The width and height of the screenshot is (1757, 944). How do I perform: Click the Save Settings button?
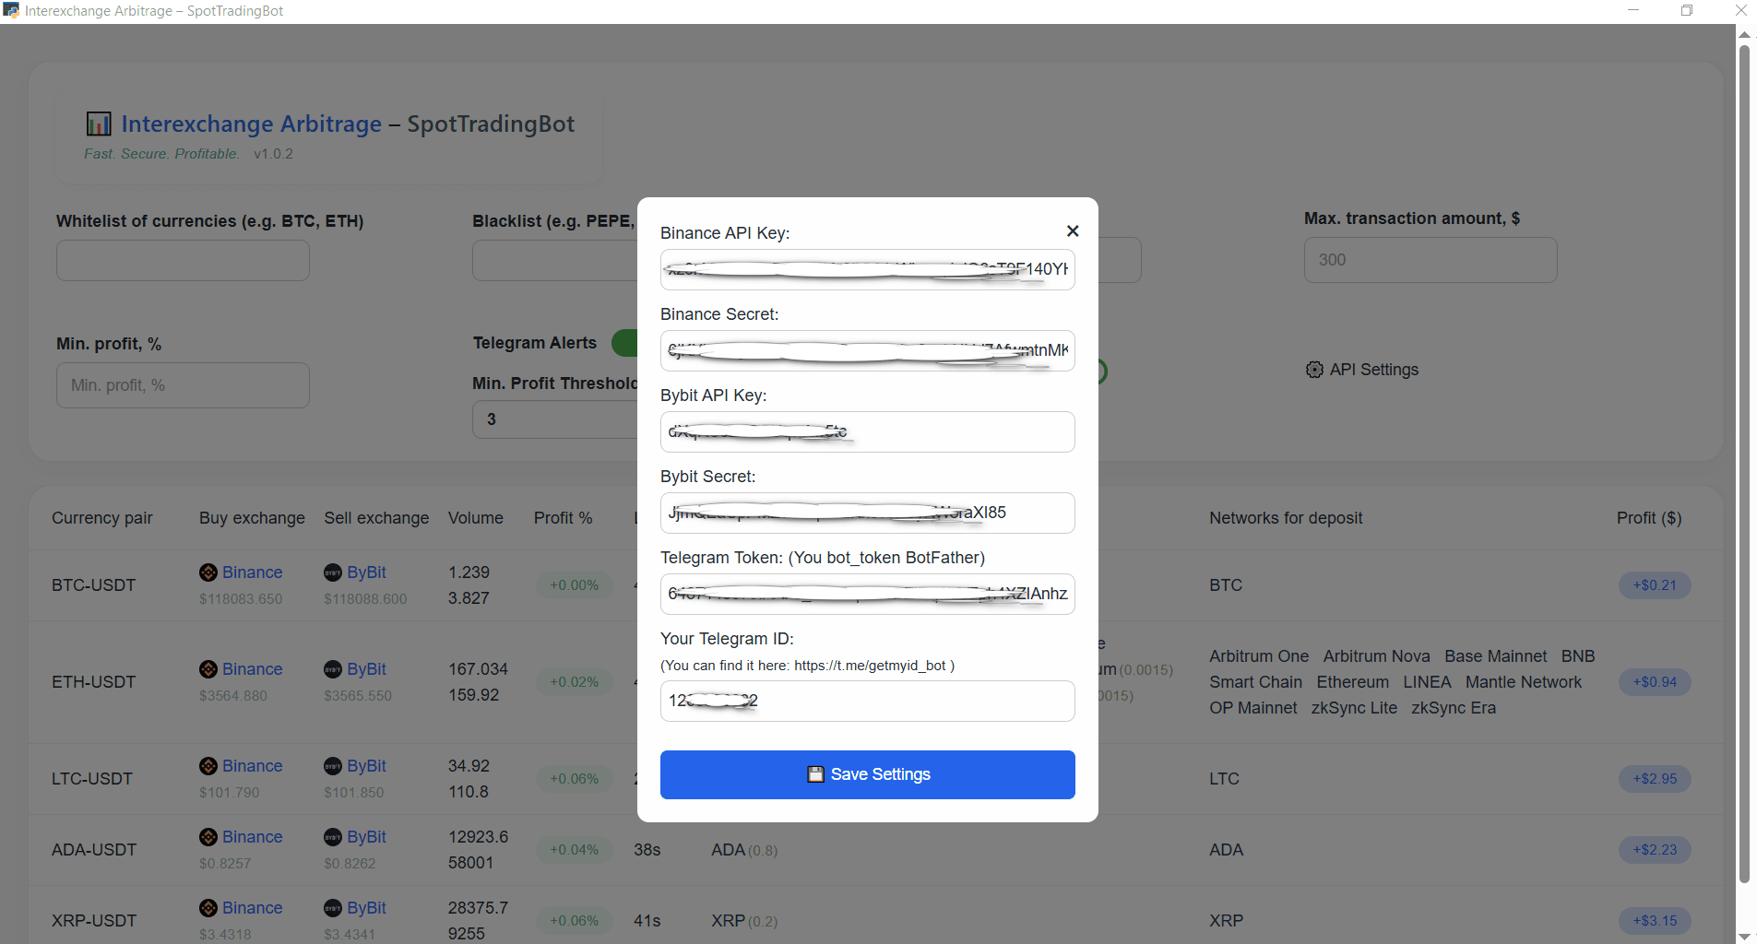click(867, 774)
